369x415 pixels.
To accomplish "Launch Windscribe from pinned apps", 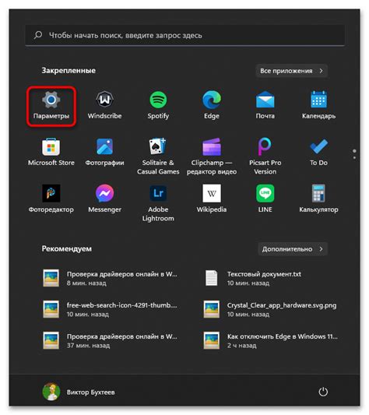I will (105, 106).
